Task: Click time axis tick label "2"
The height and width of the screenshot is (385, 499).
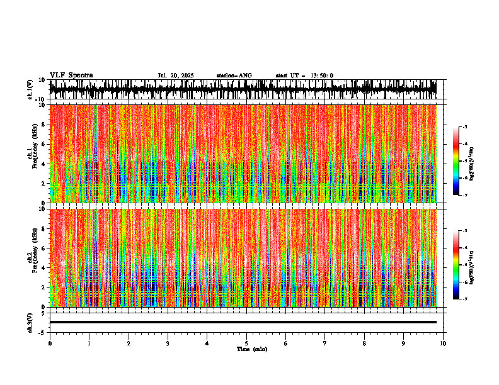Action: point(129,343)
